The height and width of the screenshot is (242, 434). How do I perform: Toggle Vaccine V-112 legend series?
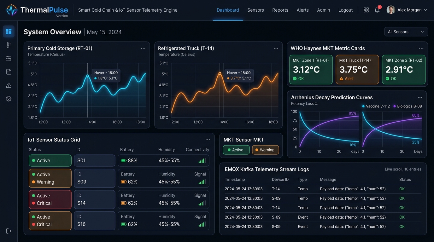(376, 106)
